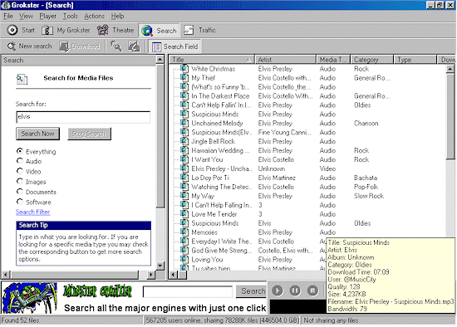Image resolution: width=457 pixels, height=327 pixels.
Task: Click the Search for text field
Action: pyautogui.click(x=83, y=117)
